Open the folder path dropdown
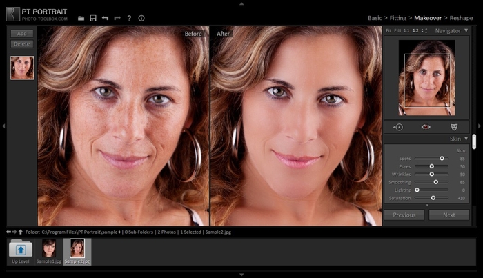The width and height of the screenshot is (483, 278). 119,232
